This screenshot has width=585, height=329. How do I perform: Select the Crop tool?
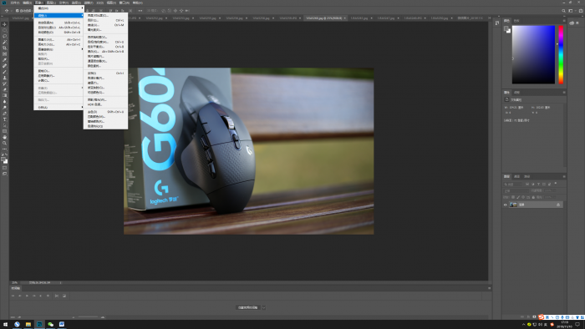point(4,48)
